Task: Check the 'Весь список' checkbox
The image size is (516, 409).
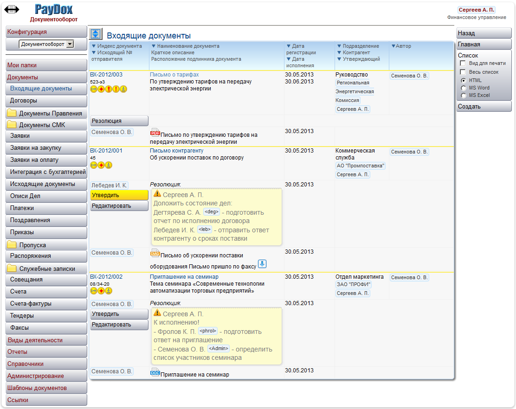Action: (463, 72)
